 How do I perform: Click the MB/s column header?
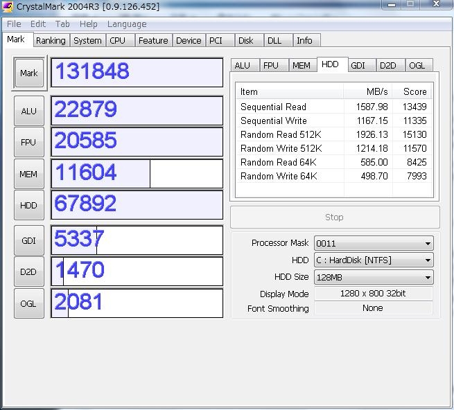367,91
